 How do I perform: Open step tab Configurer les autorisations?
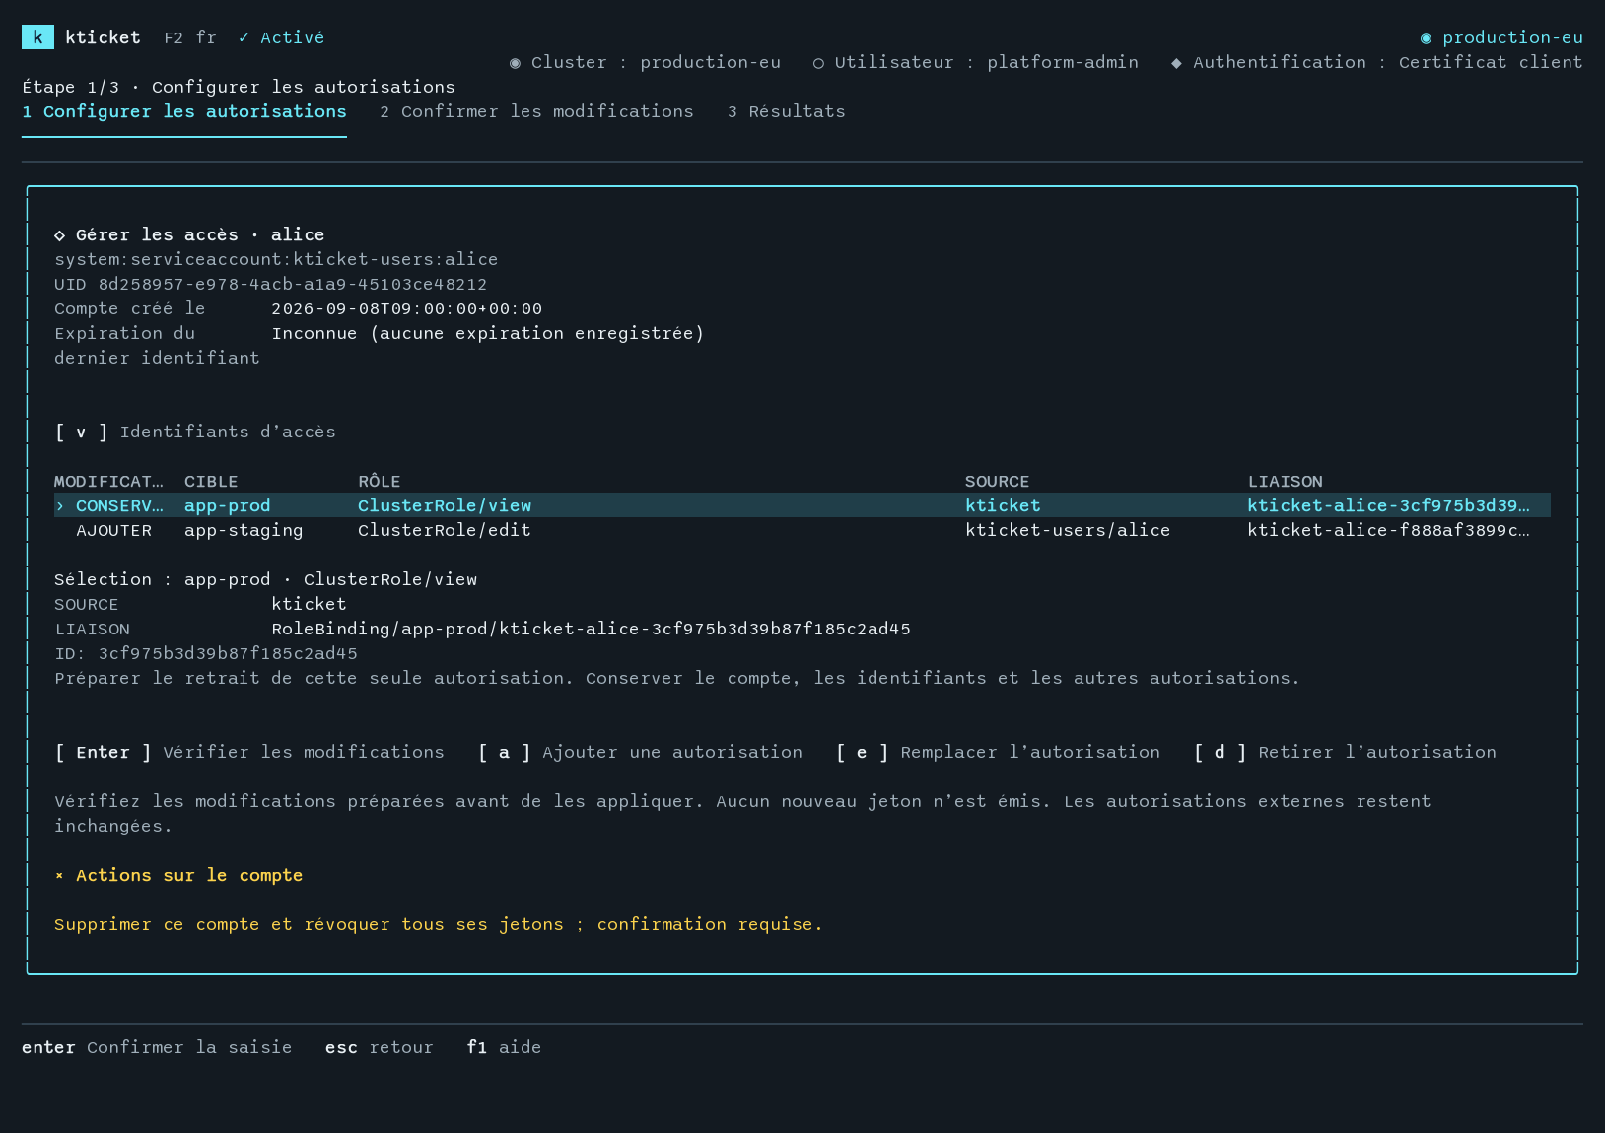click(184, 111)
